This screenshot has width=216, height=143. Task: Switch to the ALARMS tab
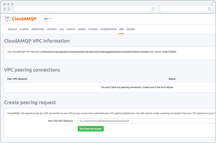[24, 29]
